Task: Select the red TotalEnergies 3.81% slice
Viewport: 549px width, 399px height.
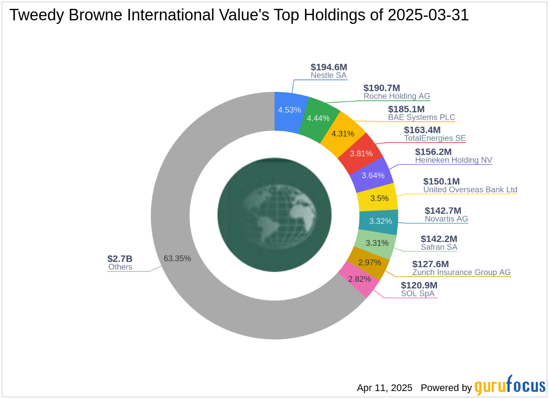Action: pyautogui.click(x=362, y=153)
